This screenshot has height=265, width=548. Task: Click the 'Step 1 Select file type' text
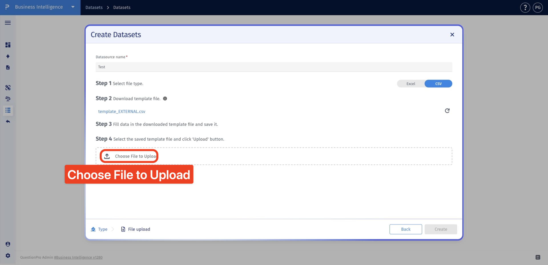point(119,83)
